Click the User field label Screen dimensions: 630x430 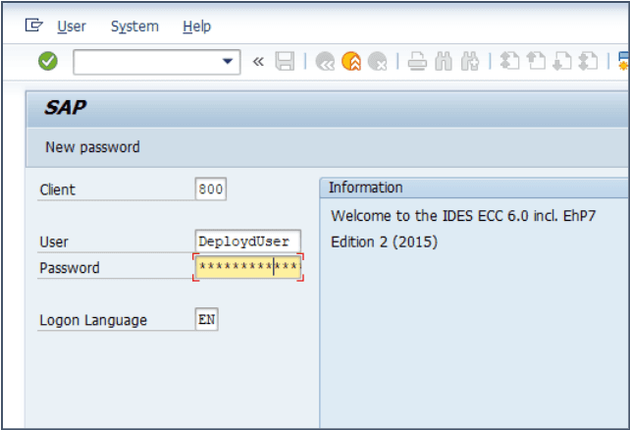(x=54, y=242)
